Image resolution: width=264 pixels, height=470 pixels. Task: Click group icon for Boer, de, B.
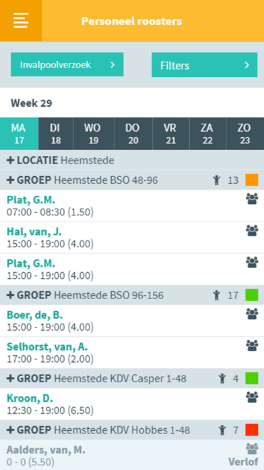click(x=252, y=314)
